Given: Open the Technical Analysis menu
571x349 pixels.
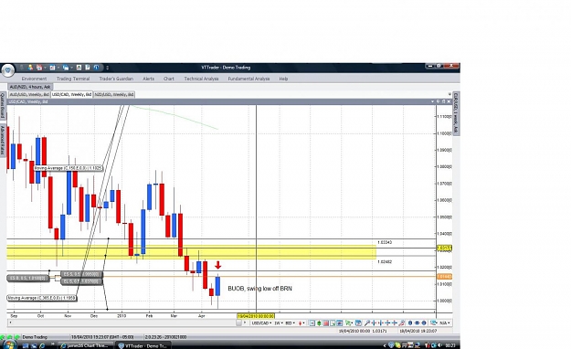Looking at the screenshot, I should point(201,79).
